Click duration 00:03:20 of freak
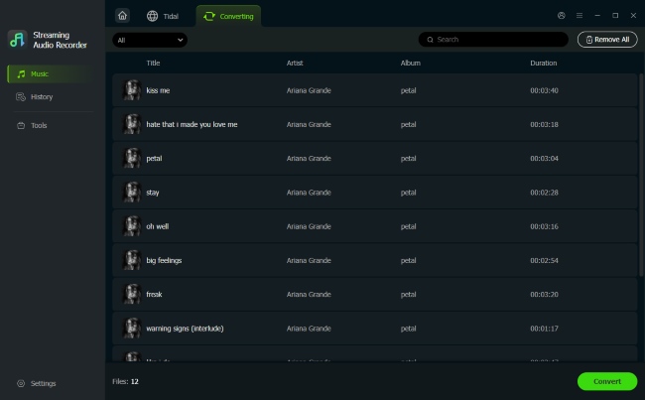The width and height of the screenshot is (645, 400). (x=544, y=294)
